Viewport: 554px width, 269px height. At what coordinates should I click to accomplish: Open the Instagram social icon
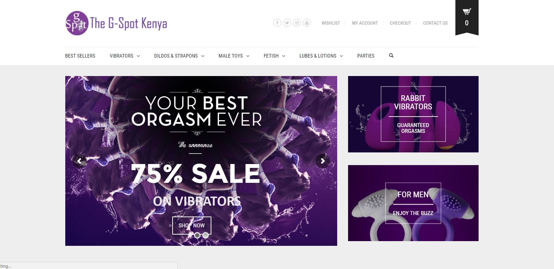pyautogui.click(x=297, y=23)
